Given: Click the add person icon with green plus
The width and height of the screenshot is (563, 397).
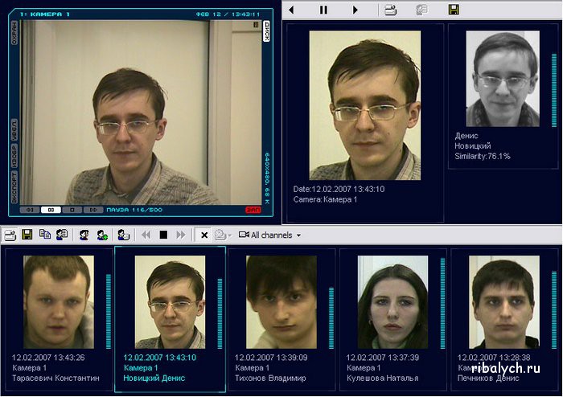Looking at the screenshot, I should tap(102, 235).
